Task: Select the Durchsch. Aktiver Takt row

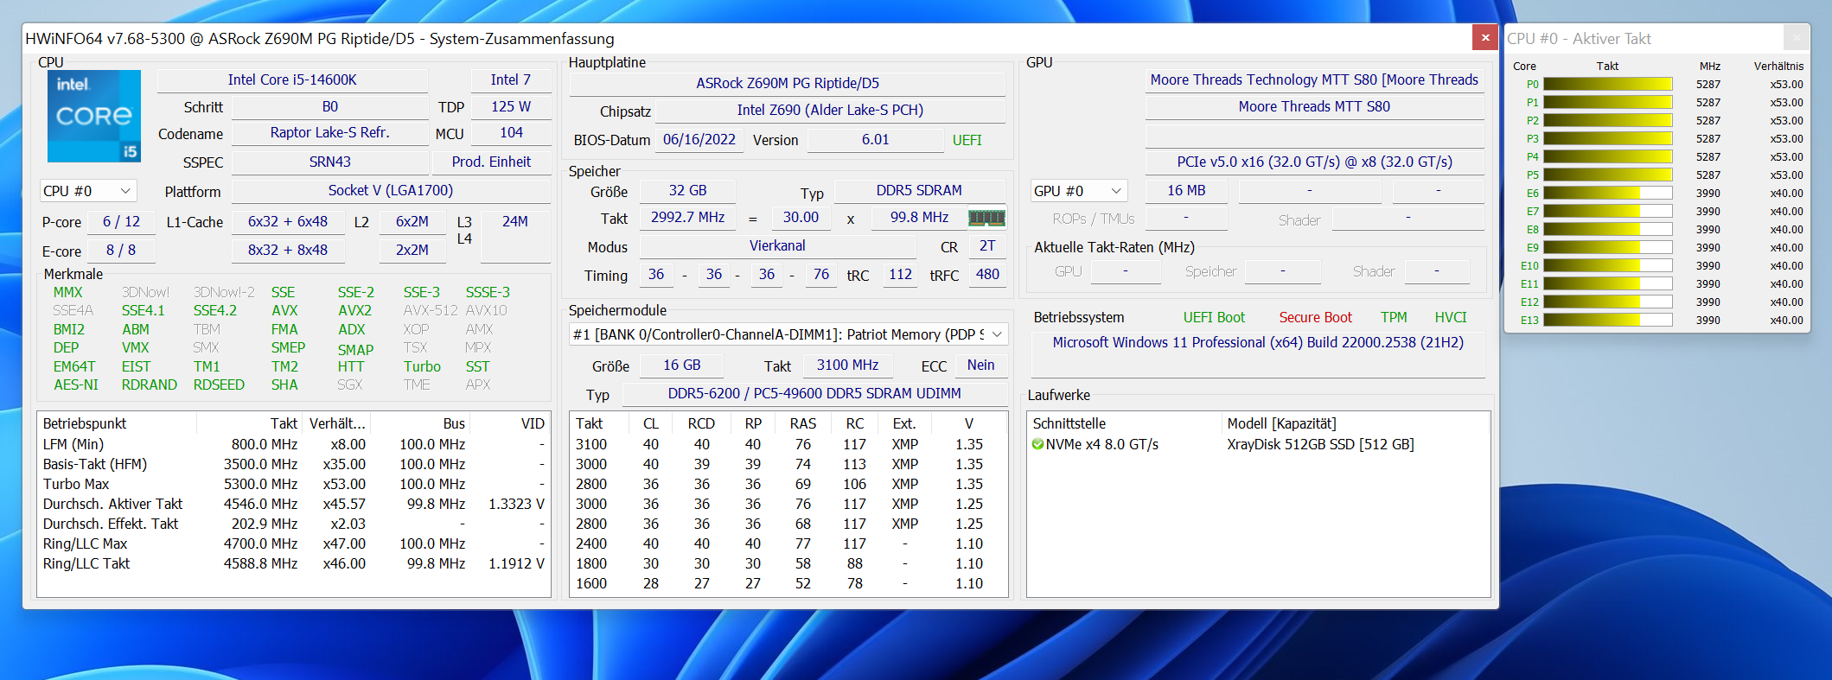Action: [x=294, y=504]
